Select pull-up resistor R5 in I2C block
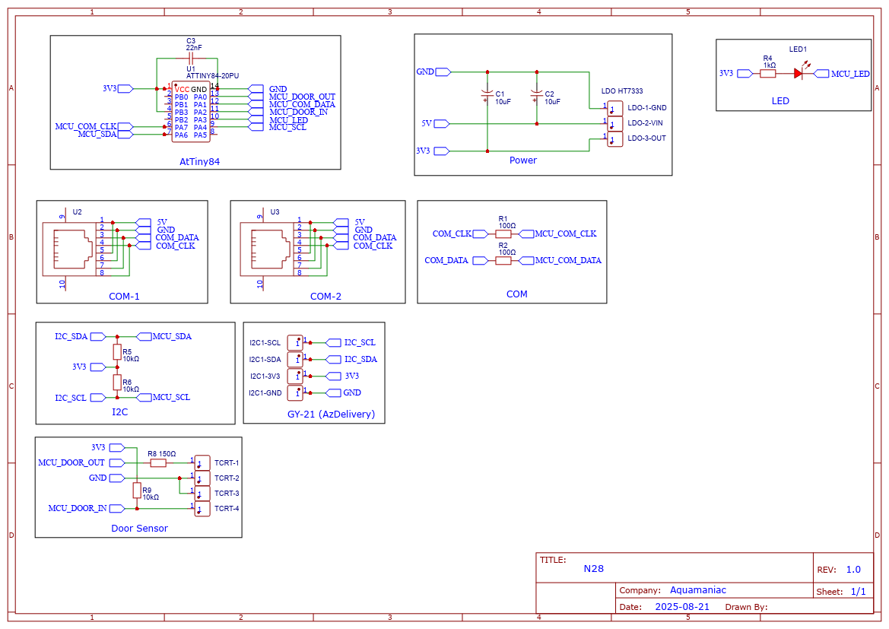This screenshot has height=629, width=889. click(117, 351)
